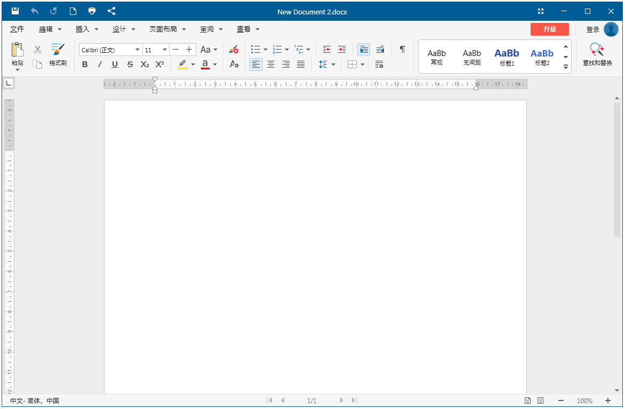Undo the last action
Image resolution: width=625 pixels, height=409 pixels.
35,11
